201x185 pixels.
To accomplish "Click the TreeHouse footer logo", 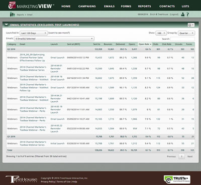I will tap(21, 179).
